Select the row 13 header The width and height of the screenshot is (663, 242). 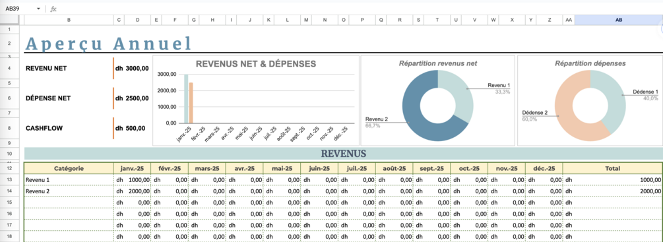(x=9, y=180)
